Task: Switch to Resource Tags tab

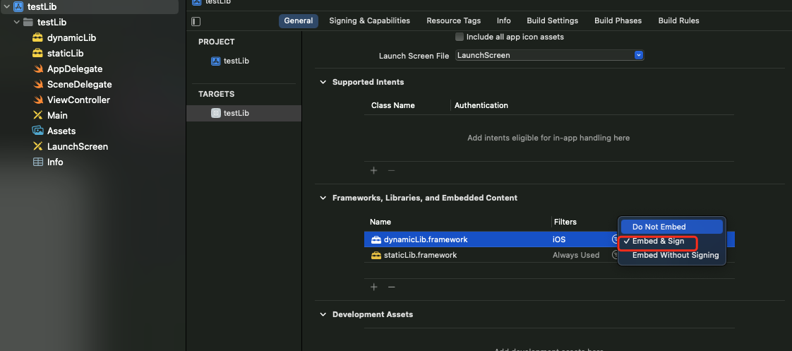Action: coord(454,20)
